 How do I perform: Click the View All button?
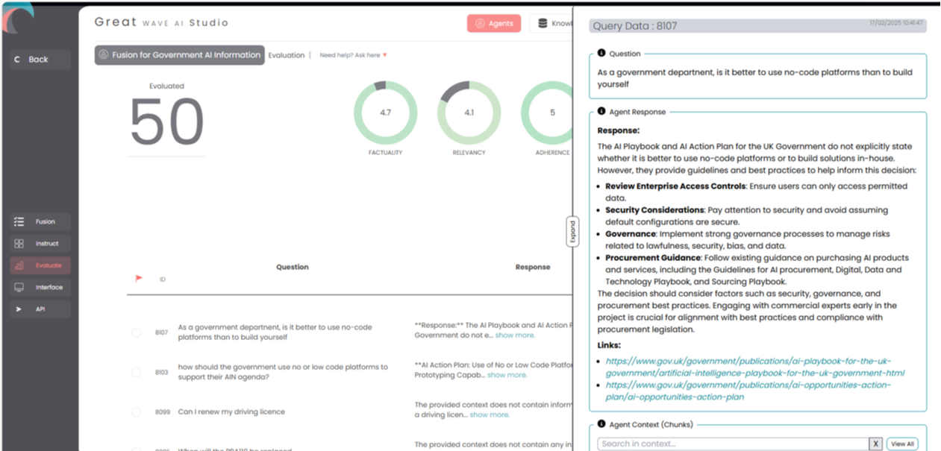(x=902, y=444)
